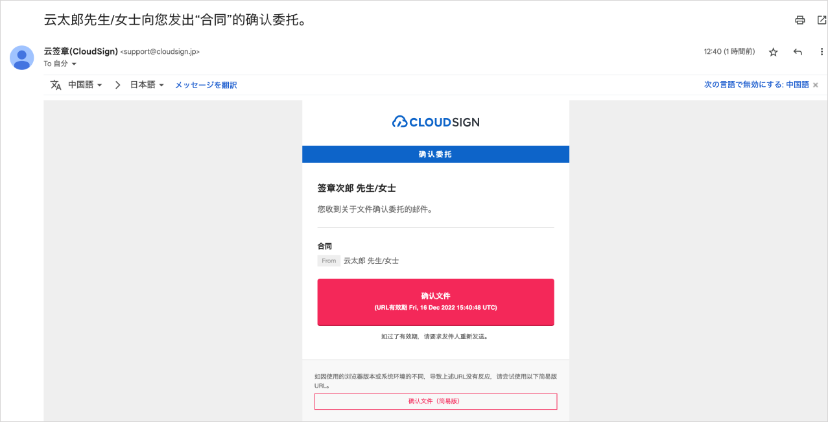Click the 确认文件（简易版） button

[436, 401]
